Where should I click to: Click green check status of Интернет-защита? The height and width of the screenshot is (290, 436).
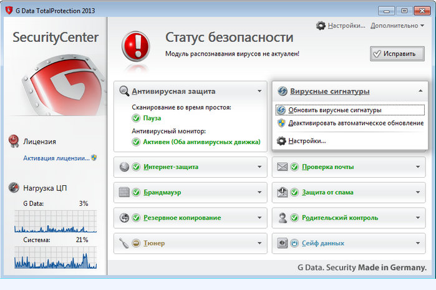136,167
